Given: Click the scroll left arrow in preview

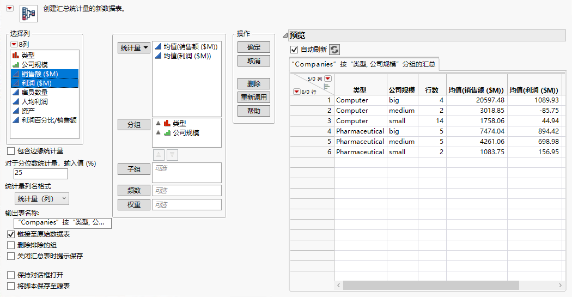Looking at the screenshot, I should pyautogui.click(x=338, y=286).
